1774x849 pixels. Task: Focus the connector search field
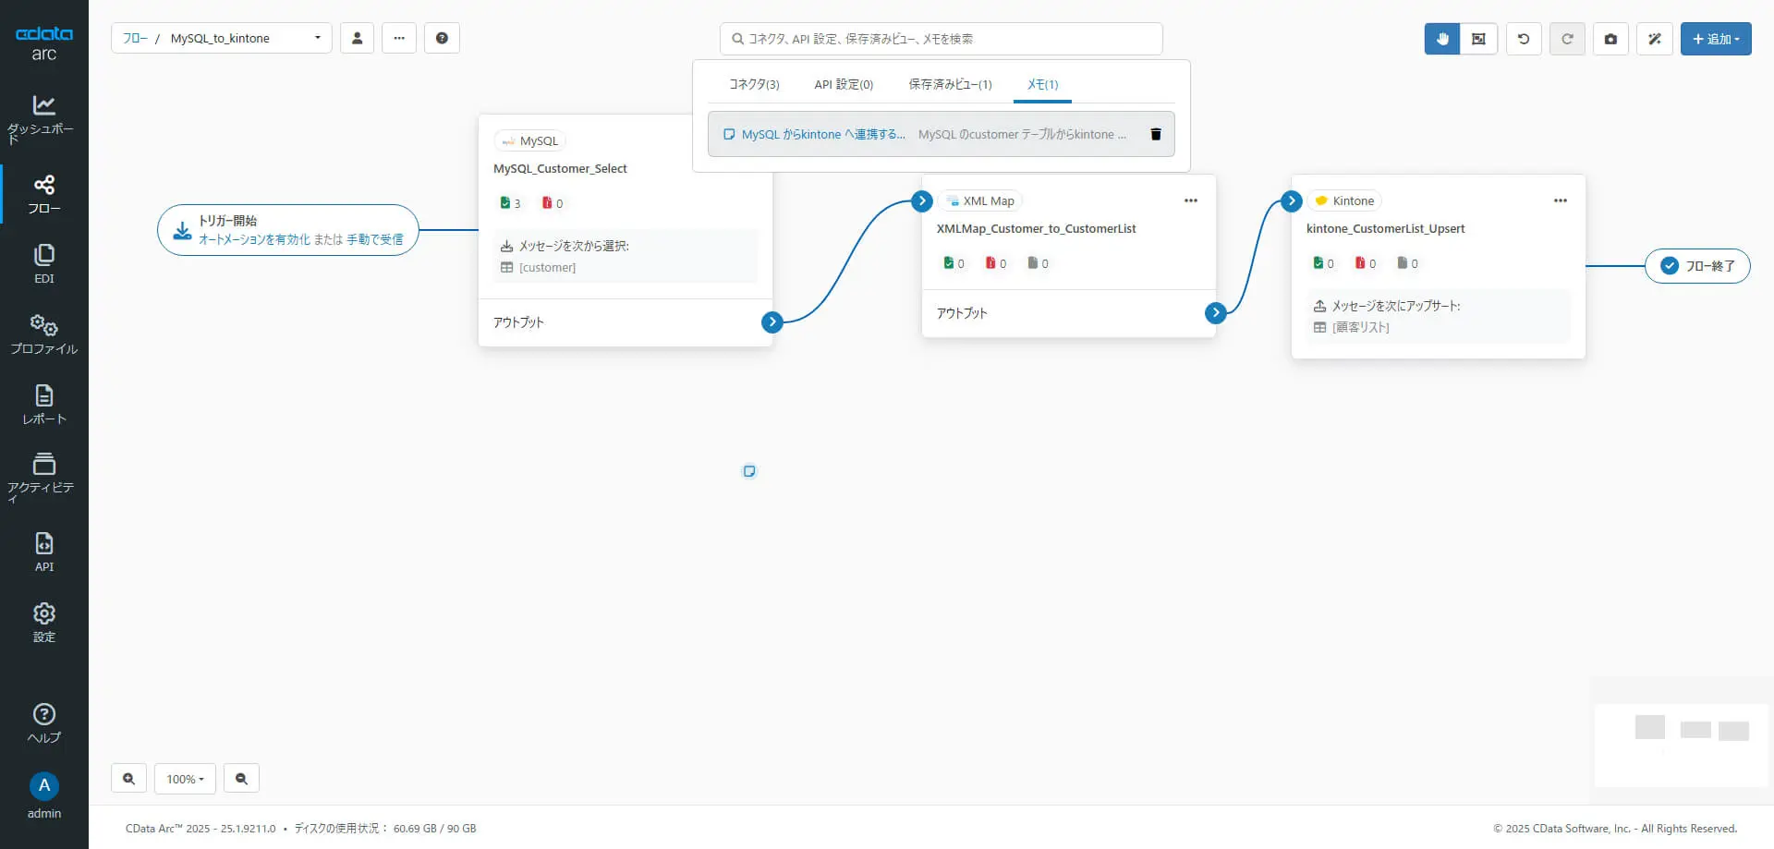tap(941, 39)
